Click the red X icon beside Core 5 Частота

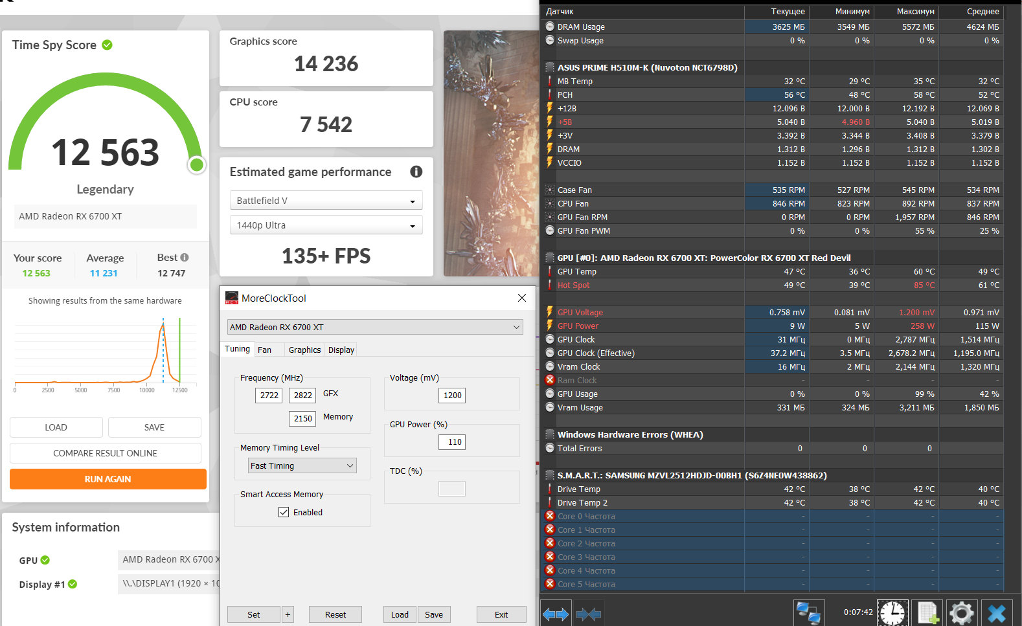click(x=550, y=584)
